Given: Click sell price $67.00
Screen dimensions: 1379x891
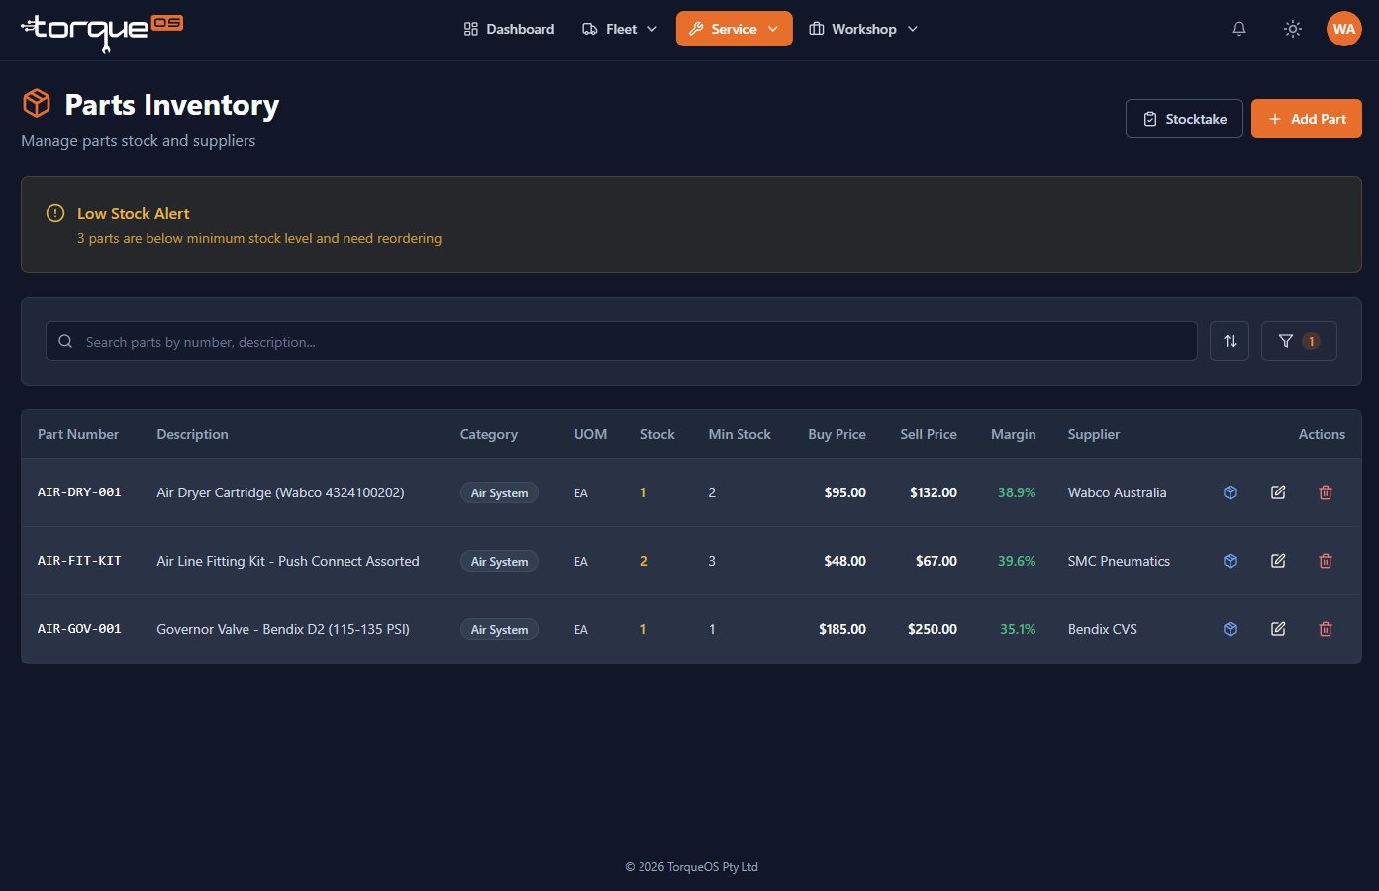Looking at the screenshot, I should point(936,561).
